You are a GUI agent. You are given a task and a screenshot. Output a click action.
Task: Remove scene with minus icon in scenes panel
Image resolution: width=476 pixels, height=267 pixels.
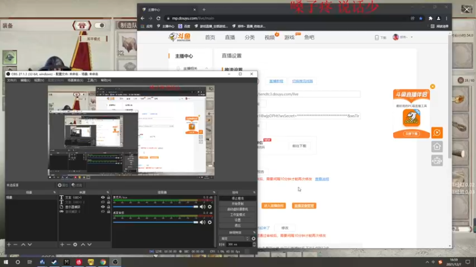(x=15, y=244)
